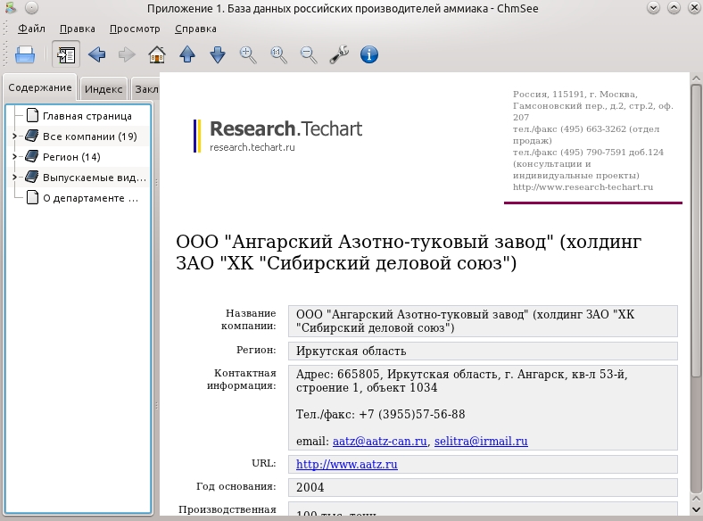The width and height of the screenshot is (703, 521).
Task: Maximize the ChmSee window
Action: (x=674, y=8)
